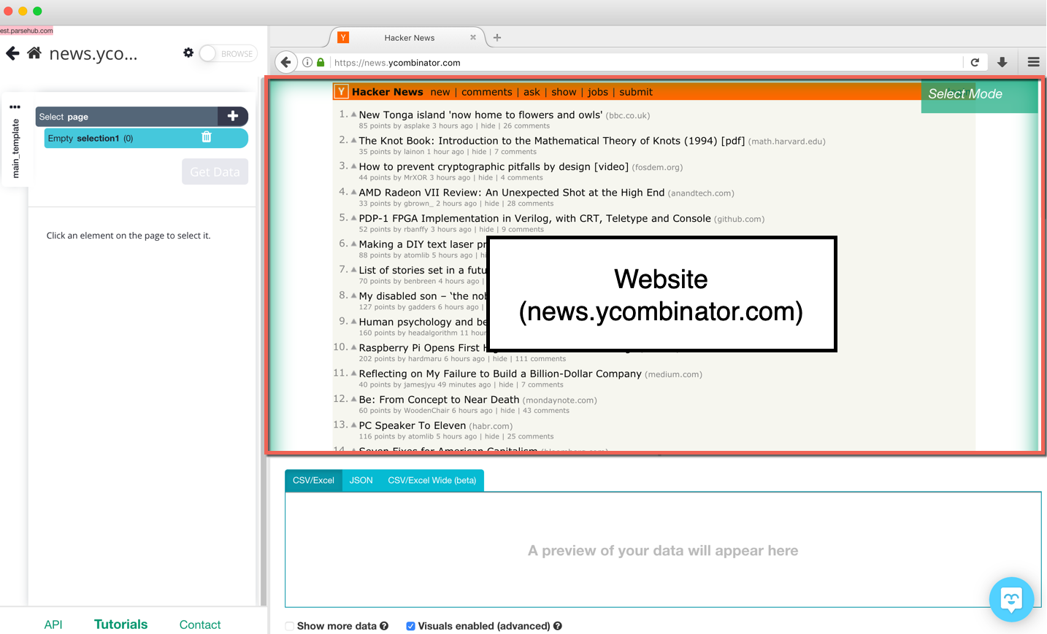Reload the page with refresh icon

pos(975,62)
